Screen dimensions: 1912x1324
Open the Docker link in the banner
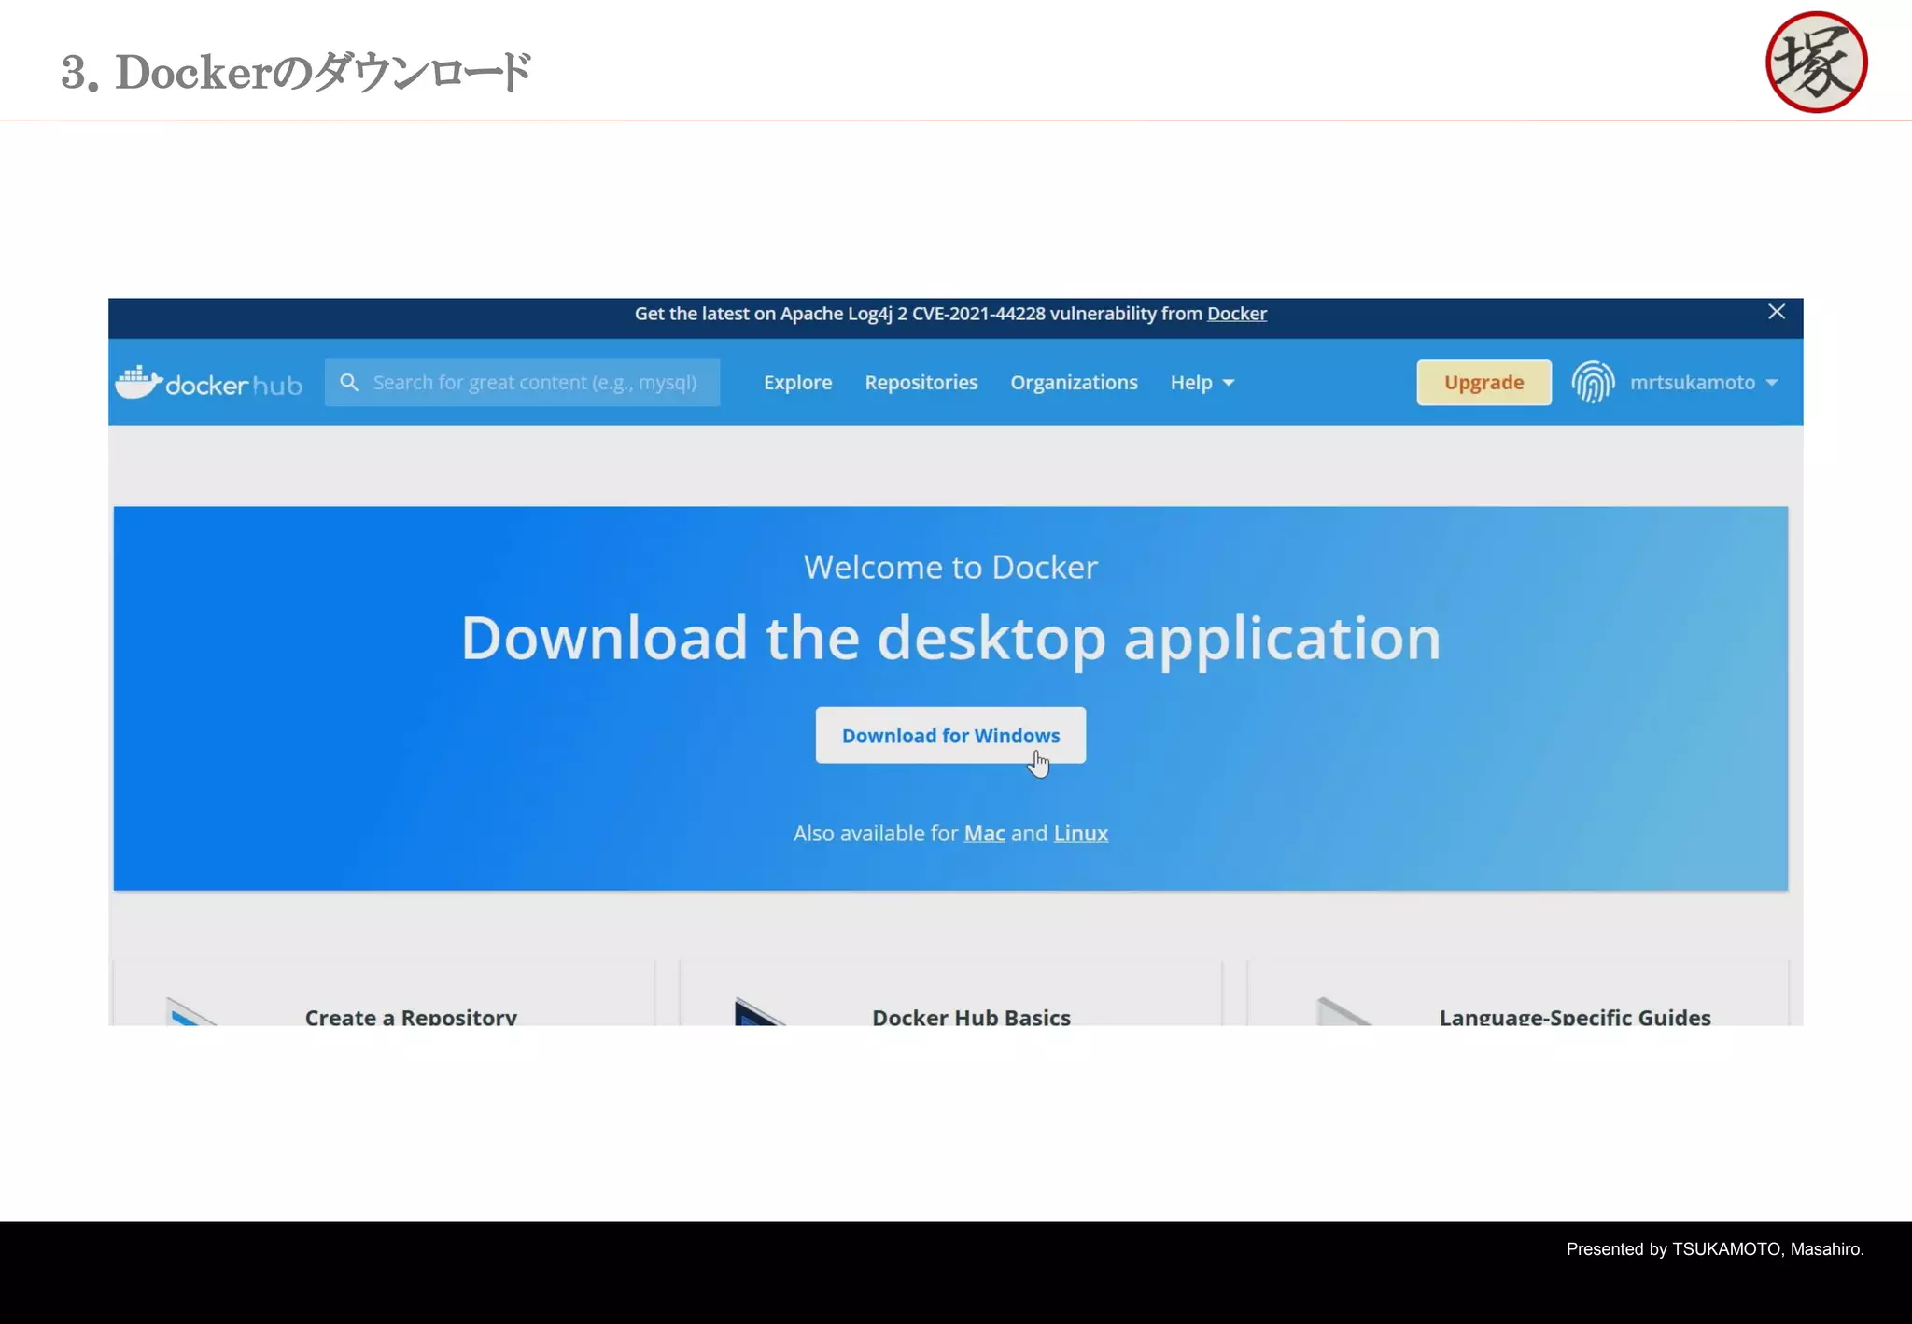point(1236,314)
